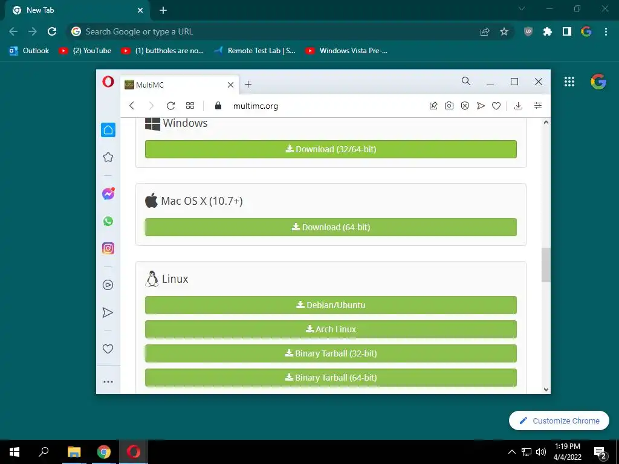Open Remote Test Lab bookmark
The width and height of the screenshot is (619, 464).
tap(254, 51)
